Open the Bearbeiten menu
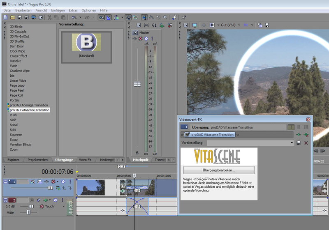The width and height of the screenshot is (329, 230). (23, 10)
